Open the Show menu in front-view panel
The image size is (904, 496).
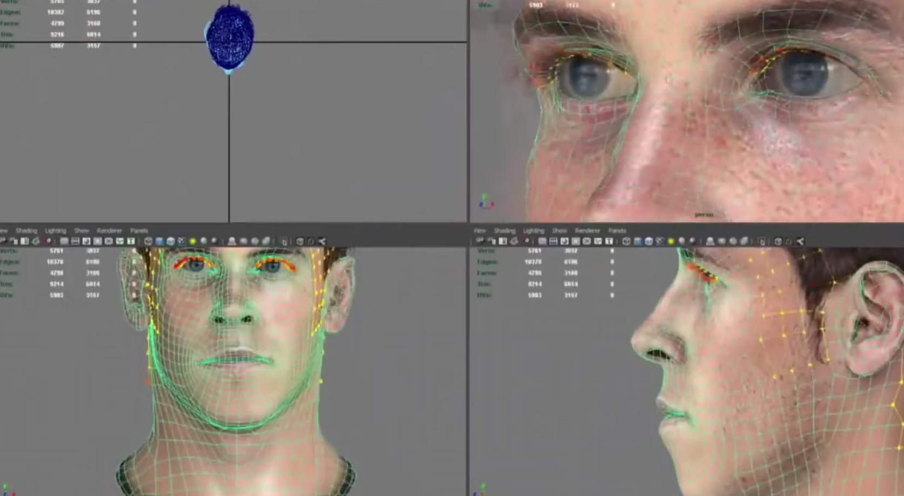pos(81,231)
